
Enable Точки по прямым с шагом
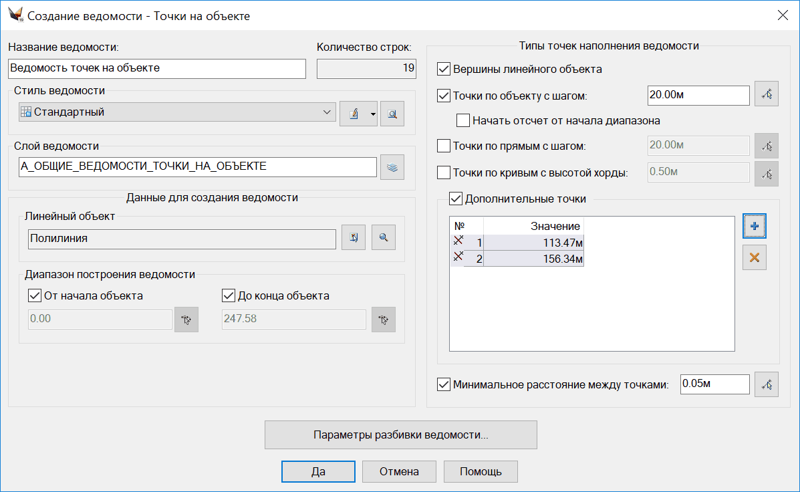pos(444,146)
